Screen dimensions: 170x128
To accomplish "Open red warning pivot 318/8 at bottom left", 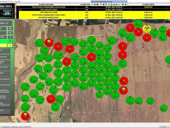I will [25, 116].
